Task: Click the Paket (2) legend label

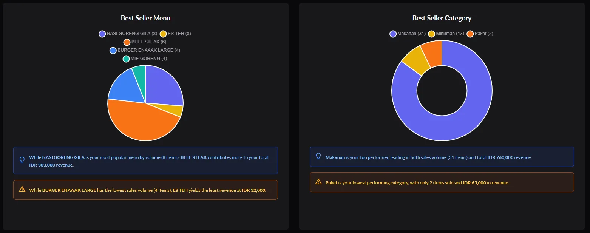Action: pyautogui.click(x=484, y=34)
